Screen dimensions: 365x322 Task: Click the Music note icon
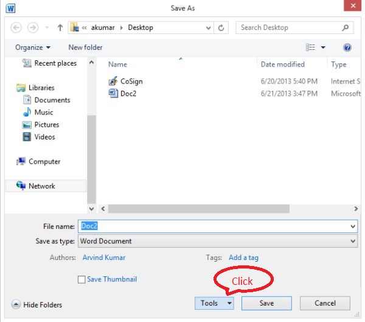(x=27, y=112)
